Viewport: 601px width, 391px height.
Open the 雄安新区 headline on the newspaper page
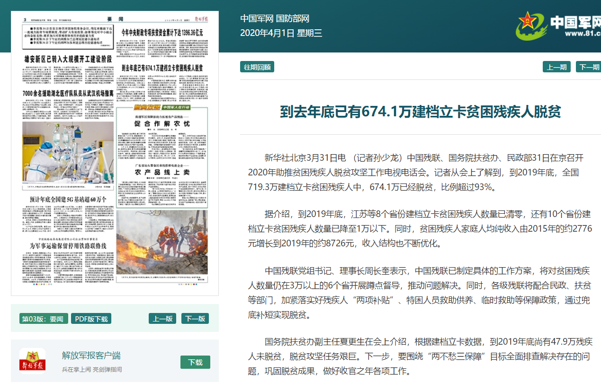(x=68, y=59)
